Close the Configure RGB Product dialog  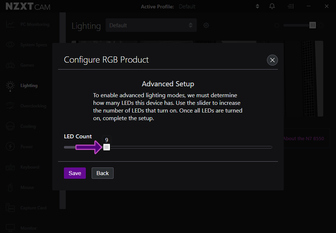coord(272,60)
